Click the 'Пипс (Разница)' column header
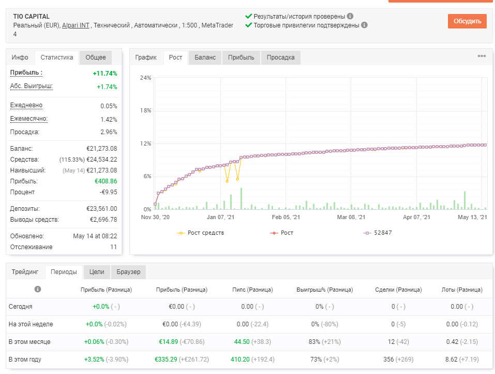The image size is (495, 374). pos(252,290)
